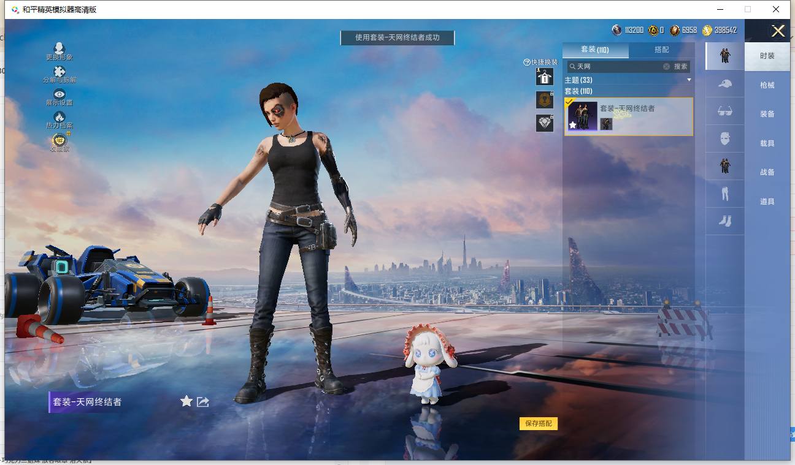Viewport: 795px width, 465px height.
Task: Select the 套装-天网终结者 outfit thumbnail
Action: tap(582, 116)
